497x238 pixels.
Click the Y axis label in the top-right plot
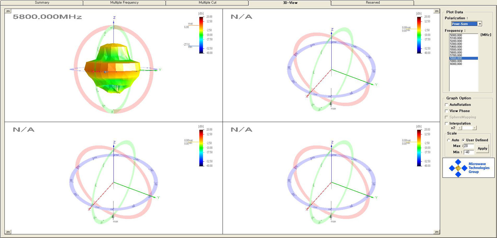[376, 85]
